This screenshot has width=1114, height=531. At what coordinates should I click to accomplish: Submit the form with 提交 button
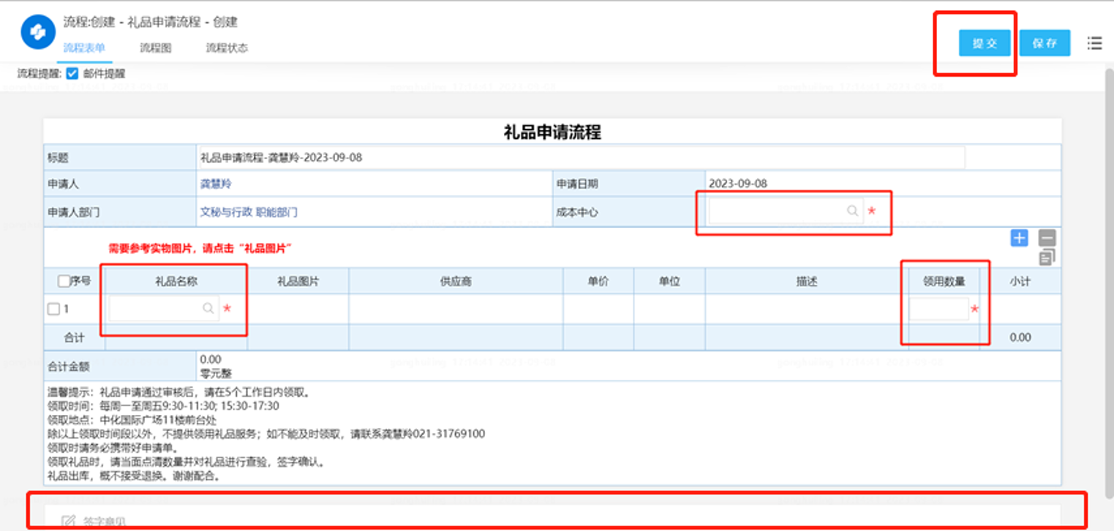coord(985,43)
